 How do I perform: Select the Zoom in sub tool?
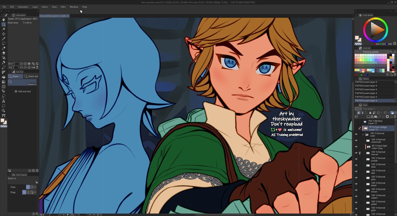tap(22, 82)
